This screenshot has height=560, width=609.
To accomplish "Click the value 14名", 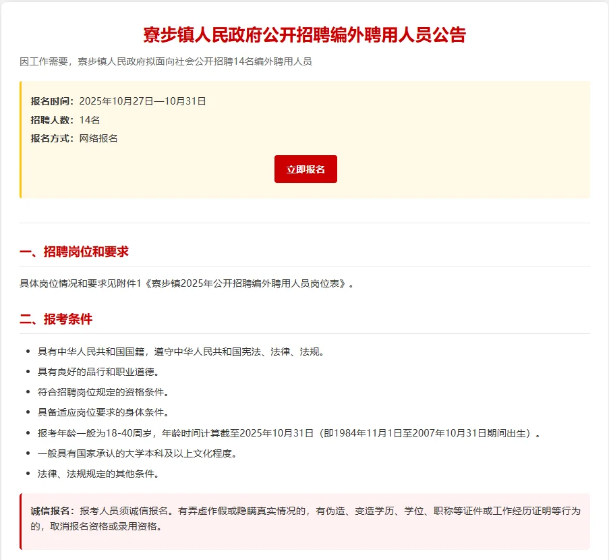I will [90, 120].
